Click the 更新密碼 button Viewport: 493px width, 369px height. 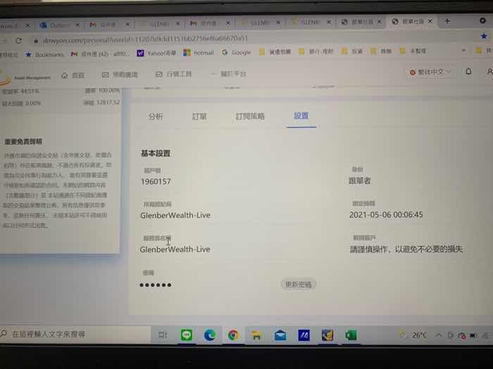point(298,284)
